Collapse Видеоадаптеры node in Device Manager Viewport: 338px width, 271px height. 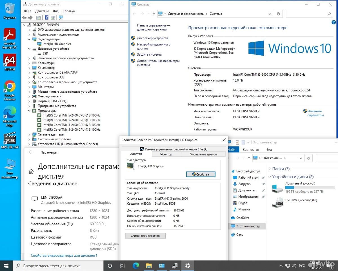point(29,39)
